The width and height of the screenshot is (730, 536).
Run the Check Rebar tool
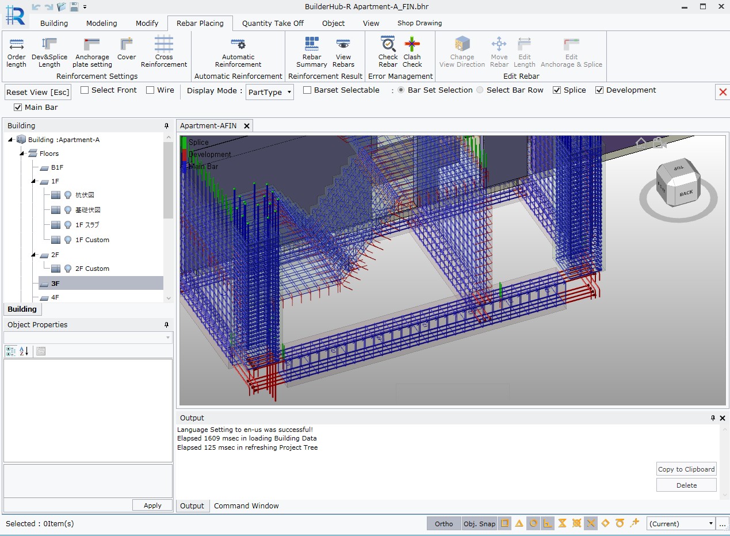(x=388, y=52)
